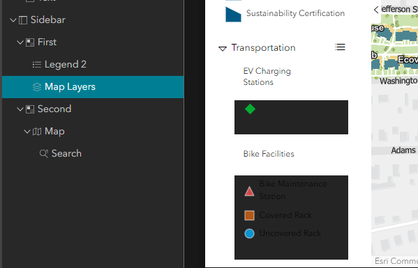The image size is (418, 268).
Task: Click the Washington street label on map
Action: [x=398, y=81]
